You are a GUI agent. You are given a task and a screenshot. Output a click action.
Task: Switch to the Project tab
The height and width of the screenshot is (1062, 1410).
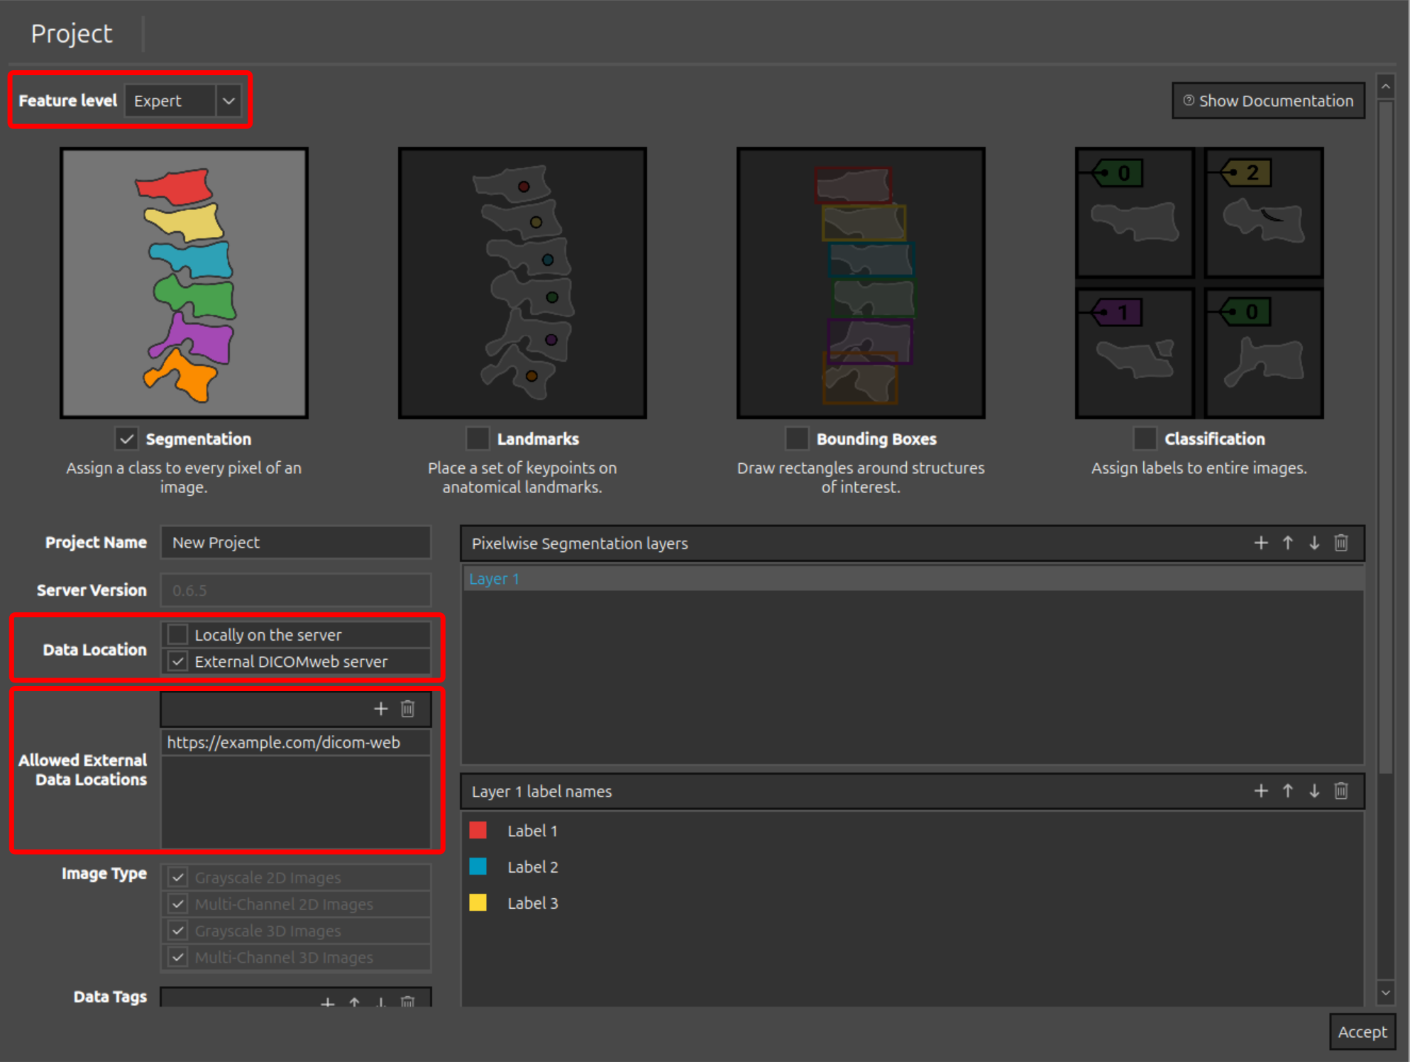click(x=71, y=33)
